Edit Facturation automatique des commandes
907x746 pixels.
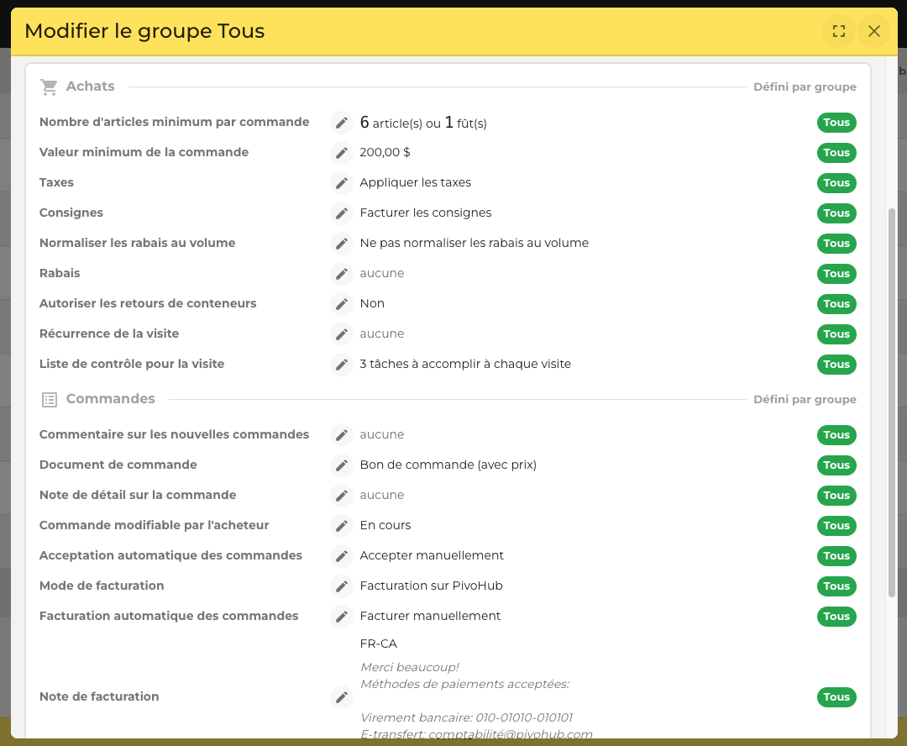[x=341, y=616]
